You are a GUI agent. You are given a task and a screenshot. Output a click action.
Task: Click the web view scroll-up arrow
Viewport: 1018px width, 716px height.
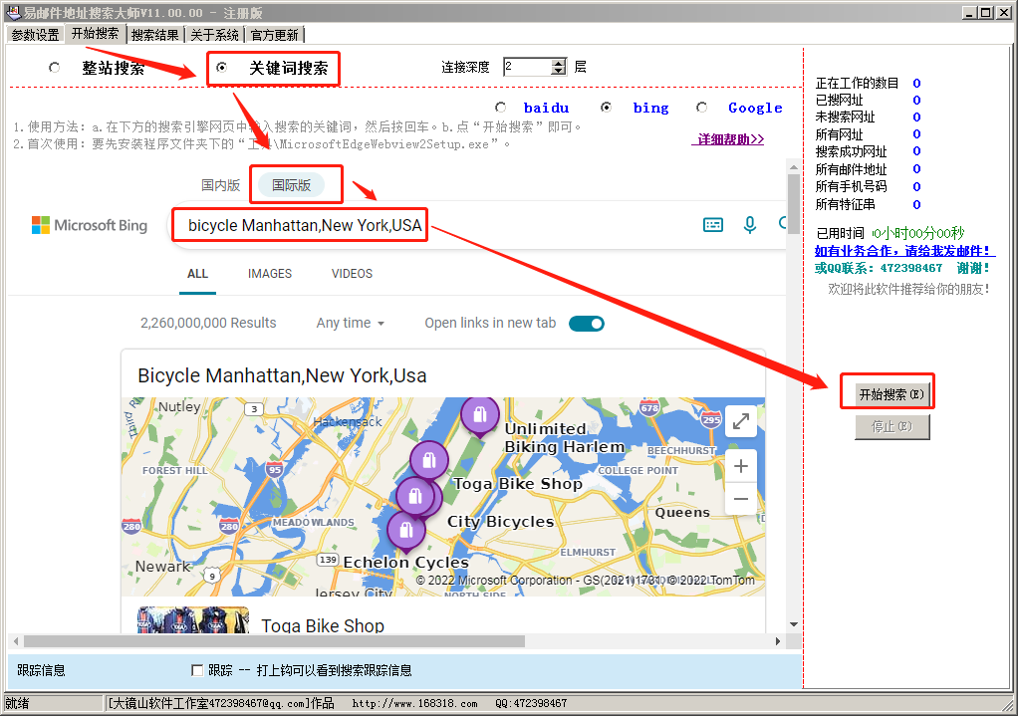tap(793, 167)
